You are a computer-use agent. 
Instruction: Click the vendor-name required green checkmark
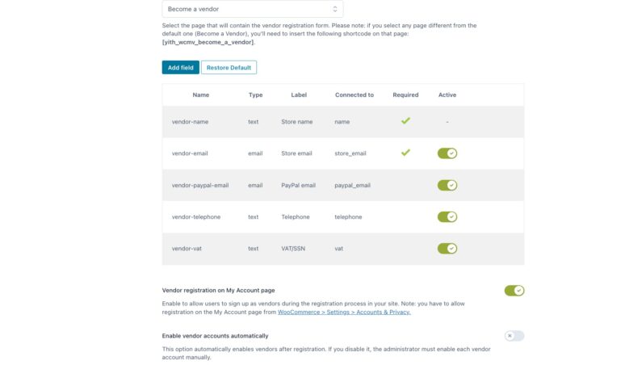(x=405, y=121)
